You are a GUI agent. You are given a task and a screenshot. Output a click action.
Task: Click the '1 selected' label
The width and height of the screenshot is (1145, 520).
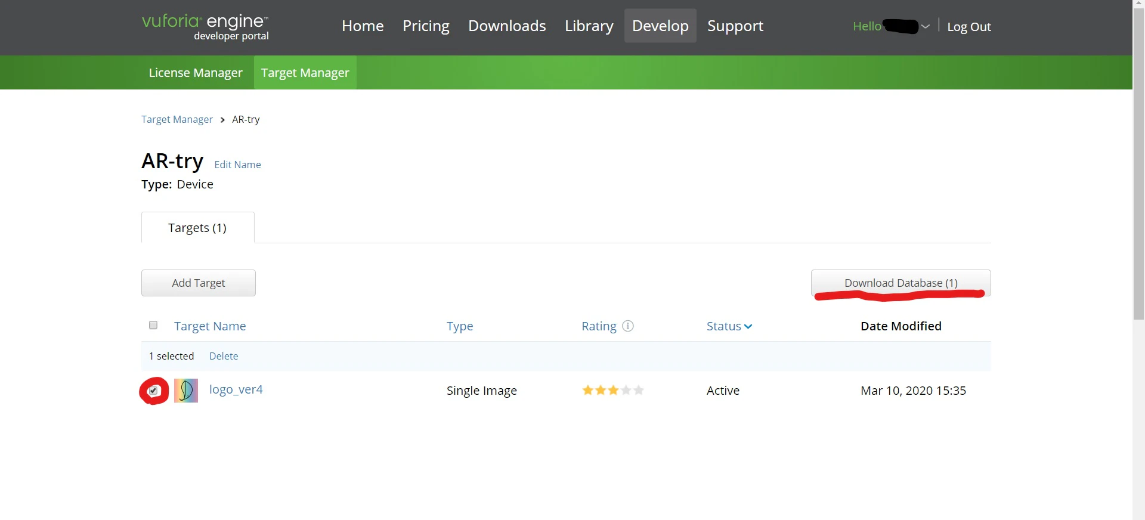[171, 356]
